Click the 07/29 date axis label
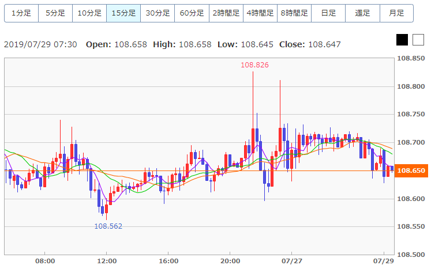 click(384, 261)
